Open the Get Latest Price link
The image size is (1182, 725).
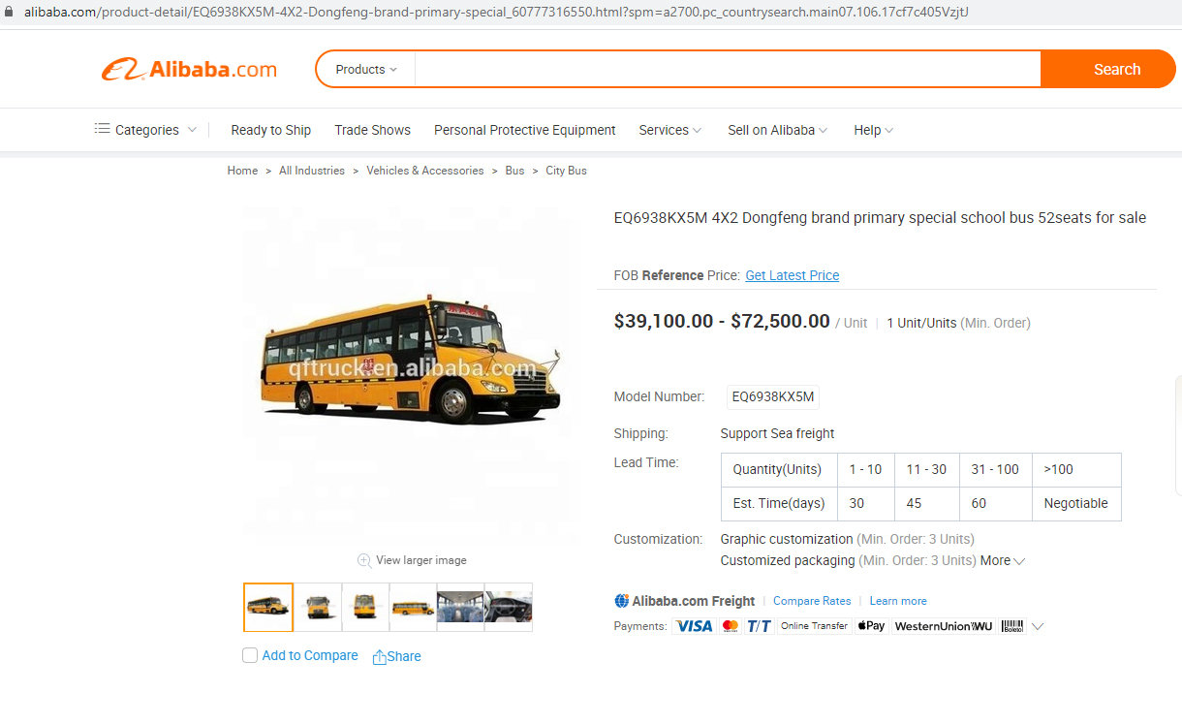pyautogui.click(x=793, y=275)
